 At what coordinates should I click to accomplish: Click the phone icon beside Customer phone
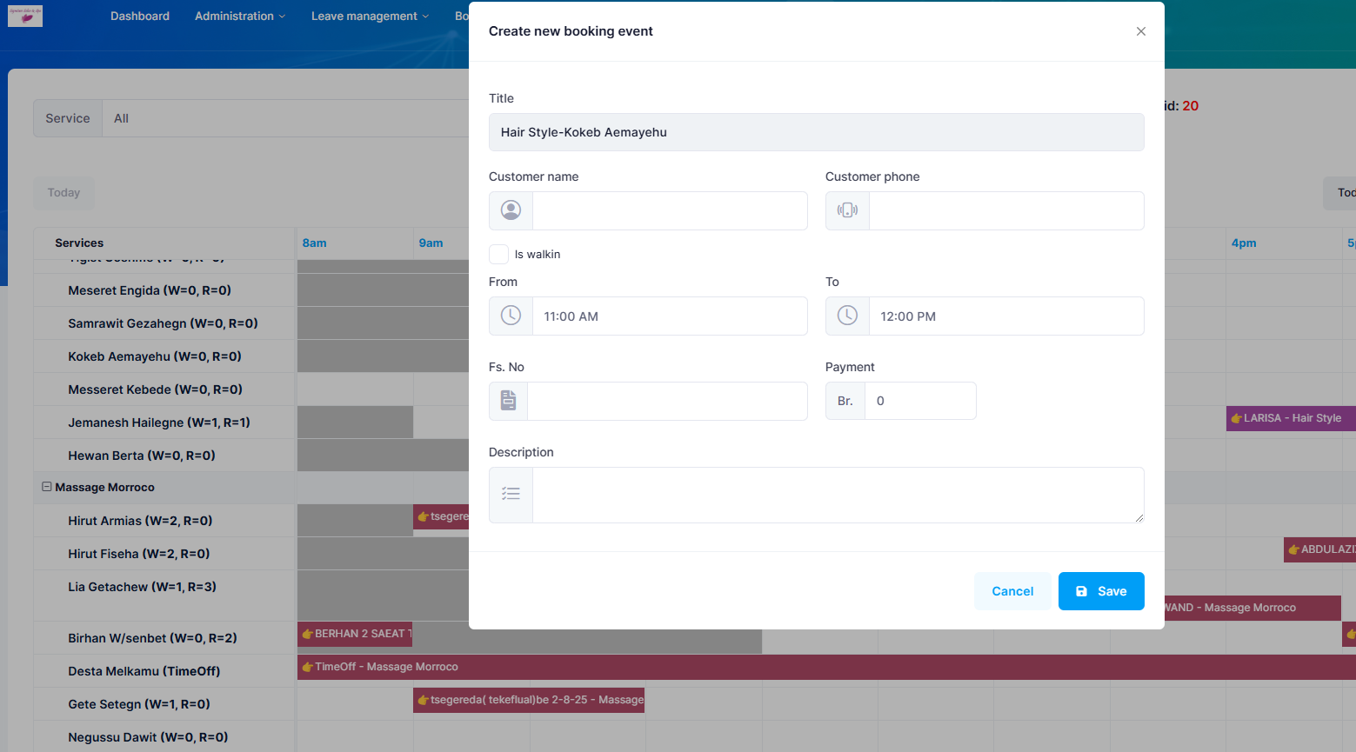[x=847, y=210]
